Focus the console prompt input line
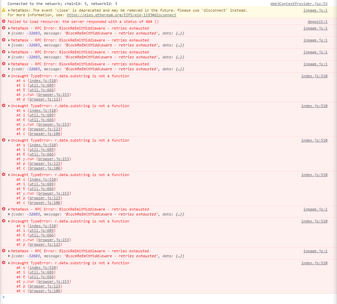This screenshot has width=337, height=304. click(x=169, y=297)
